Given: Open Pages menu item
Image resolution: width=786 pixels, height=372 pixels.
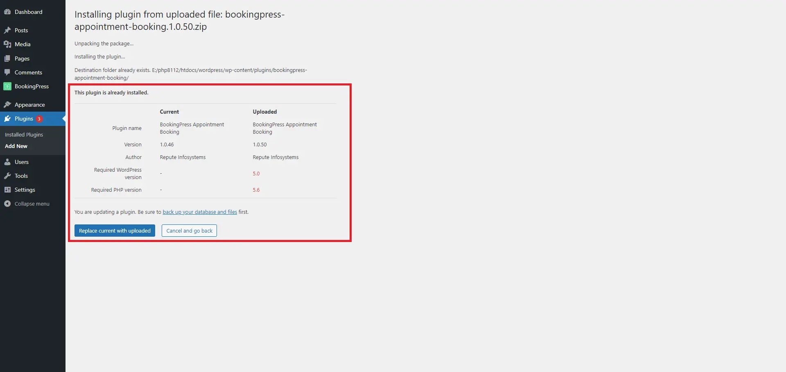Looking at the screenshot, I should tap(33, 58).
